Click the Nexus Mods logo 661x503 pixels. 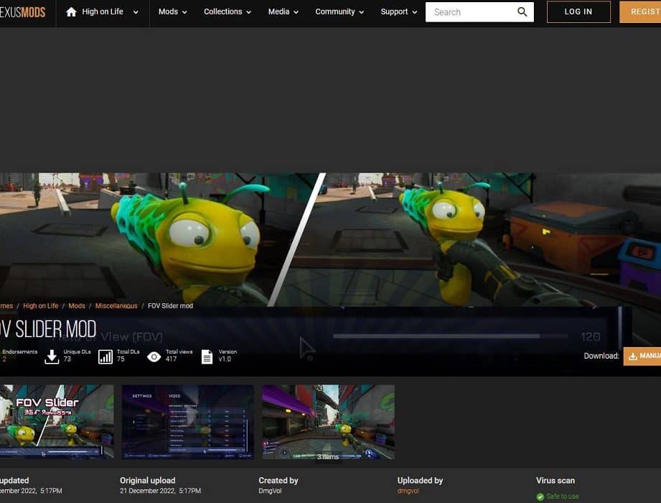[23, 12]
